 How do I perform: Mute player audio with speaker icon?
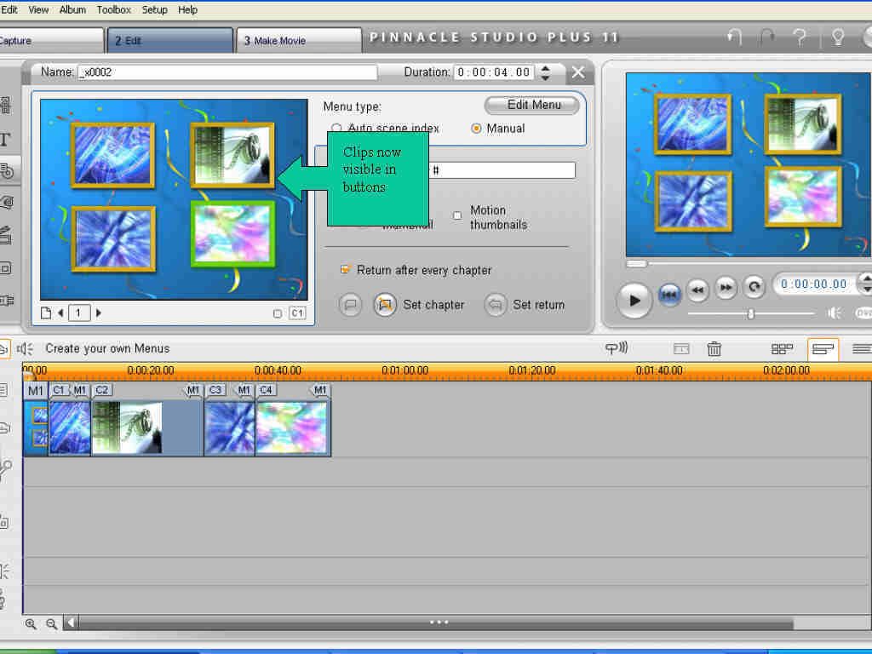tap(835, 313)
